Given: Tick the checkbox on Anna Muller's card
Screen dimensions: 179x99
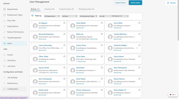Looking at the screenshot, I should 69,23.
